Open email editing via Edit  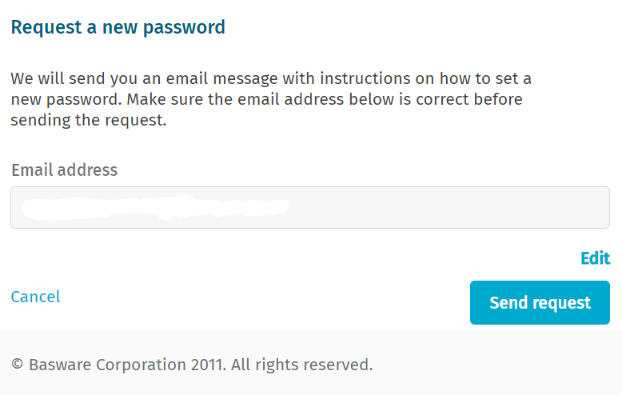pos(595,258)
